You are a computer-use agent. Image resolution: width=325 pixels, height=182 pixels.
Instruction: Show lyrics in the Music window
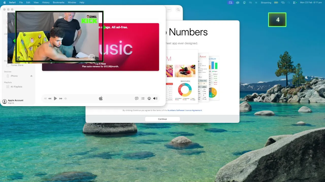coord(137,99)
